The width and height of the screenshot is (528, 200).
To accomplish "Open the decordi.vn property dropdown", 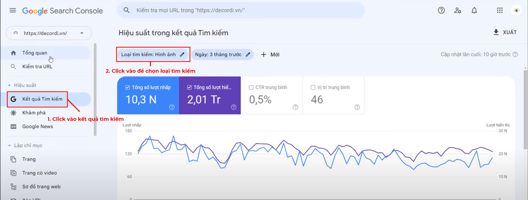I will (49, 33).
